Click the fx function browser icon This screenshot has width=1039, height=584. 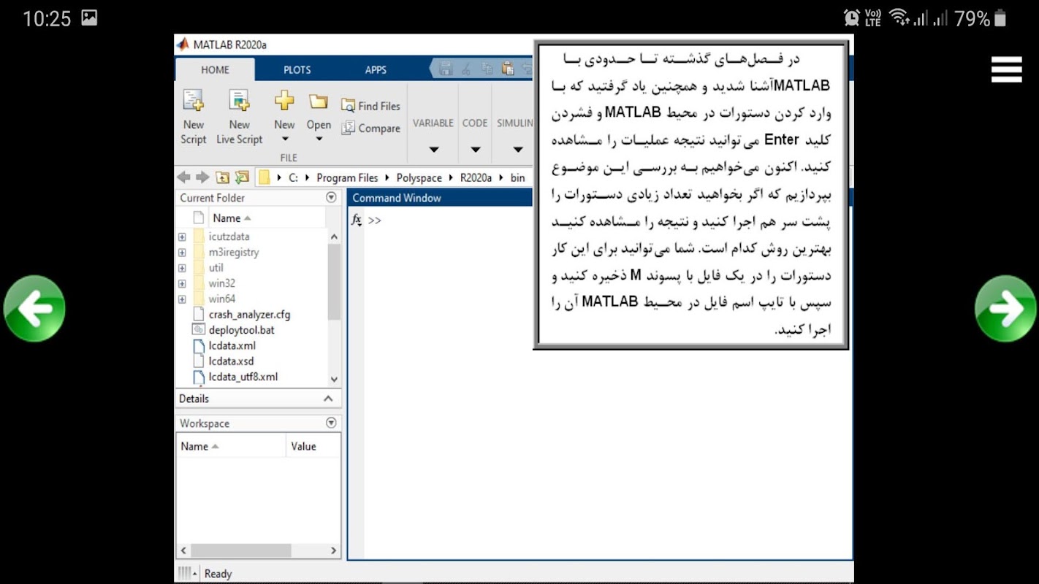pos(357,220)
